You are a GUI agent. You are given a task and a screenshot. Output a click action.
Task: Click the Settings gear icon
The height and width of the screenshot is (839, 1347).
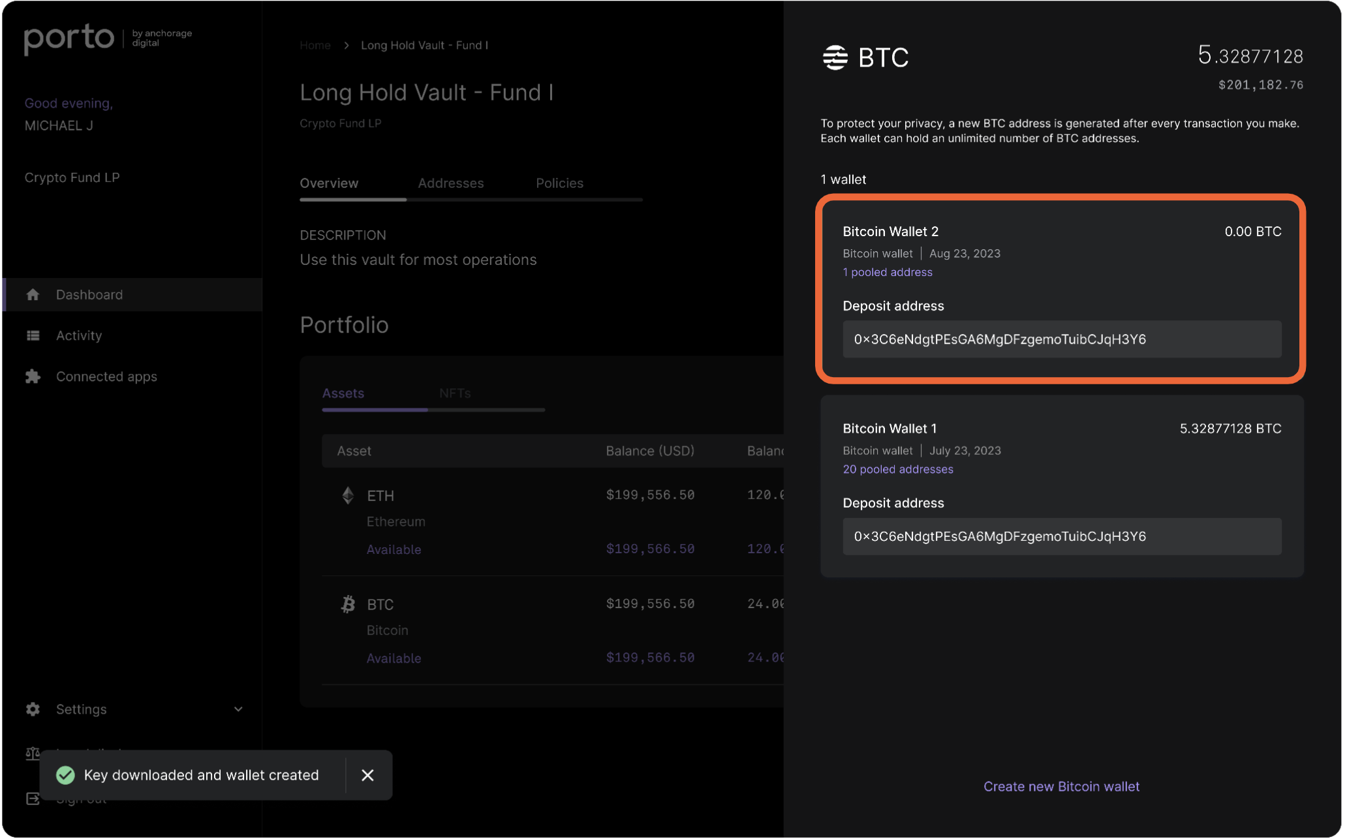(33, 710)
